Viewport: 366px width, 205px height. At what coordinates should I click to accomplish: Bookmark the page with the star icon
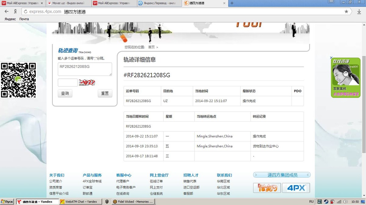point(346,12)
